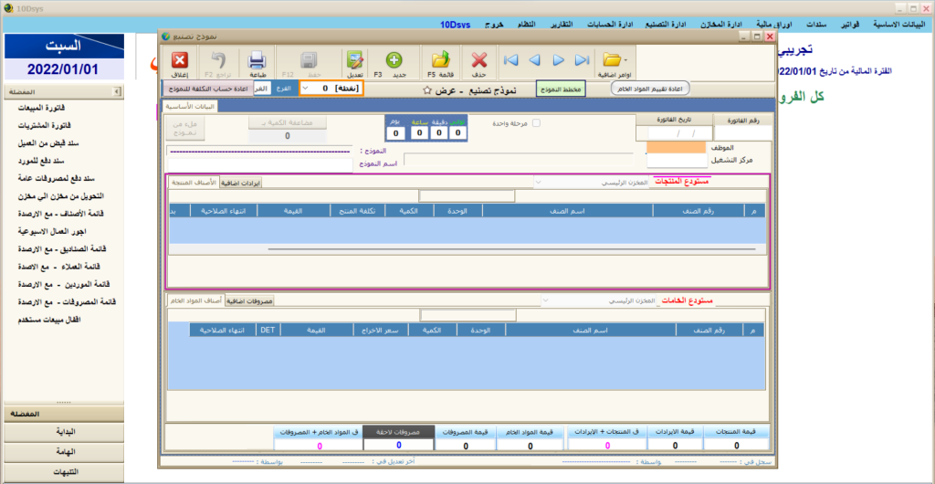Click the ساعة hours value box
Screen dimensions: 935x484
point(418,132)
